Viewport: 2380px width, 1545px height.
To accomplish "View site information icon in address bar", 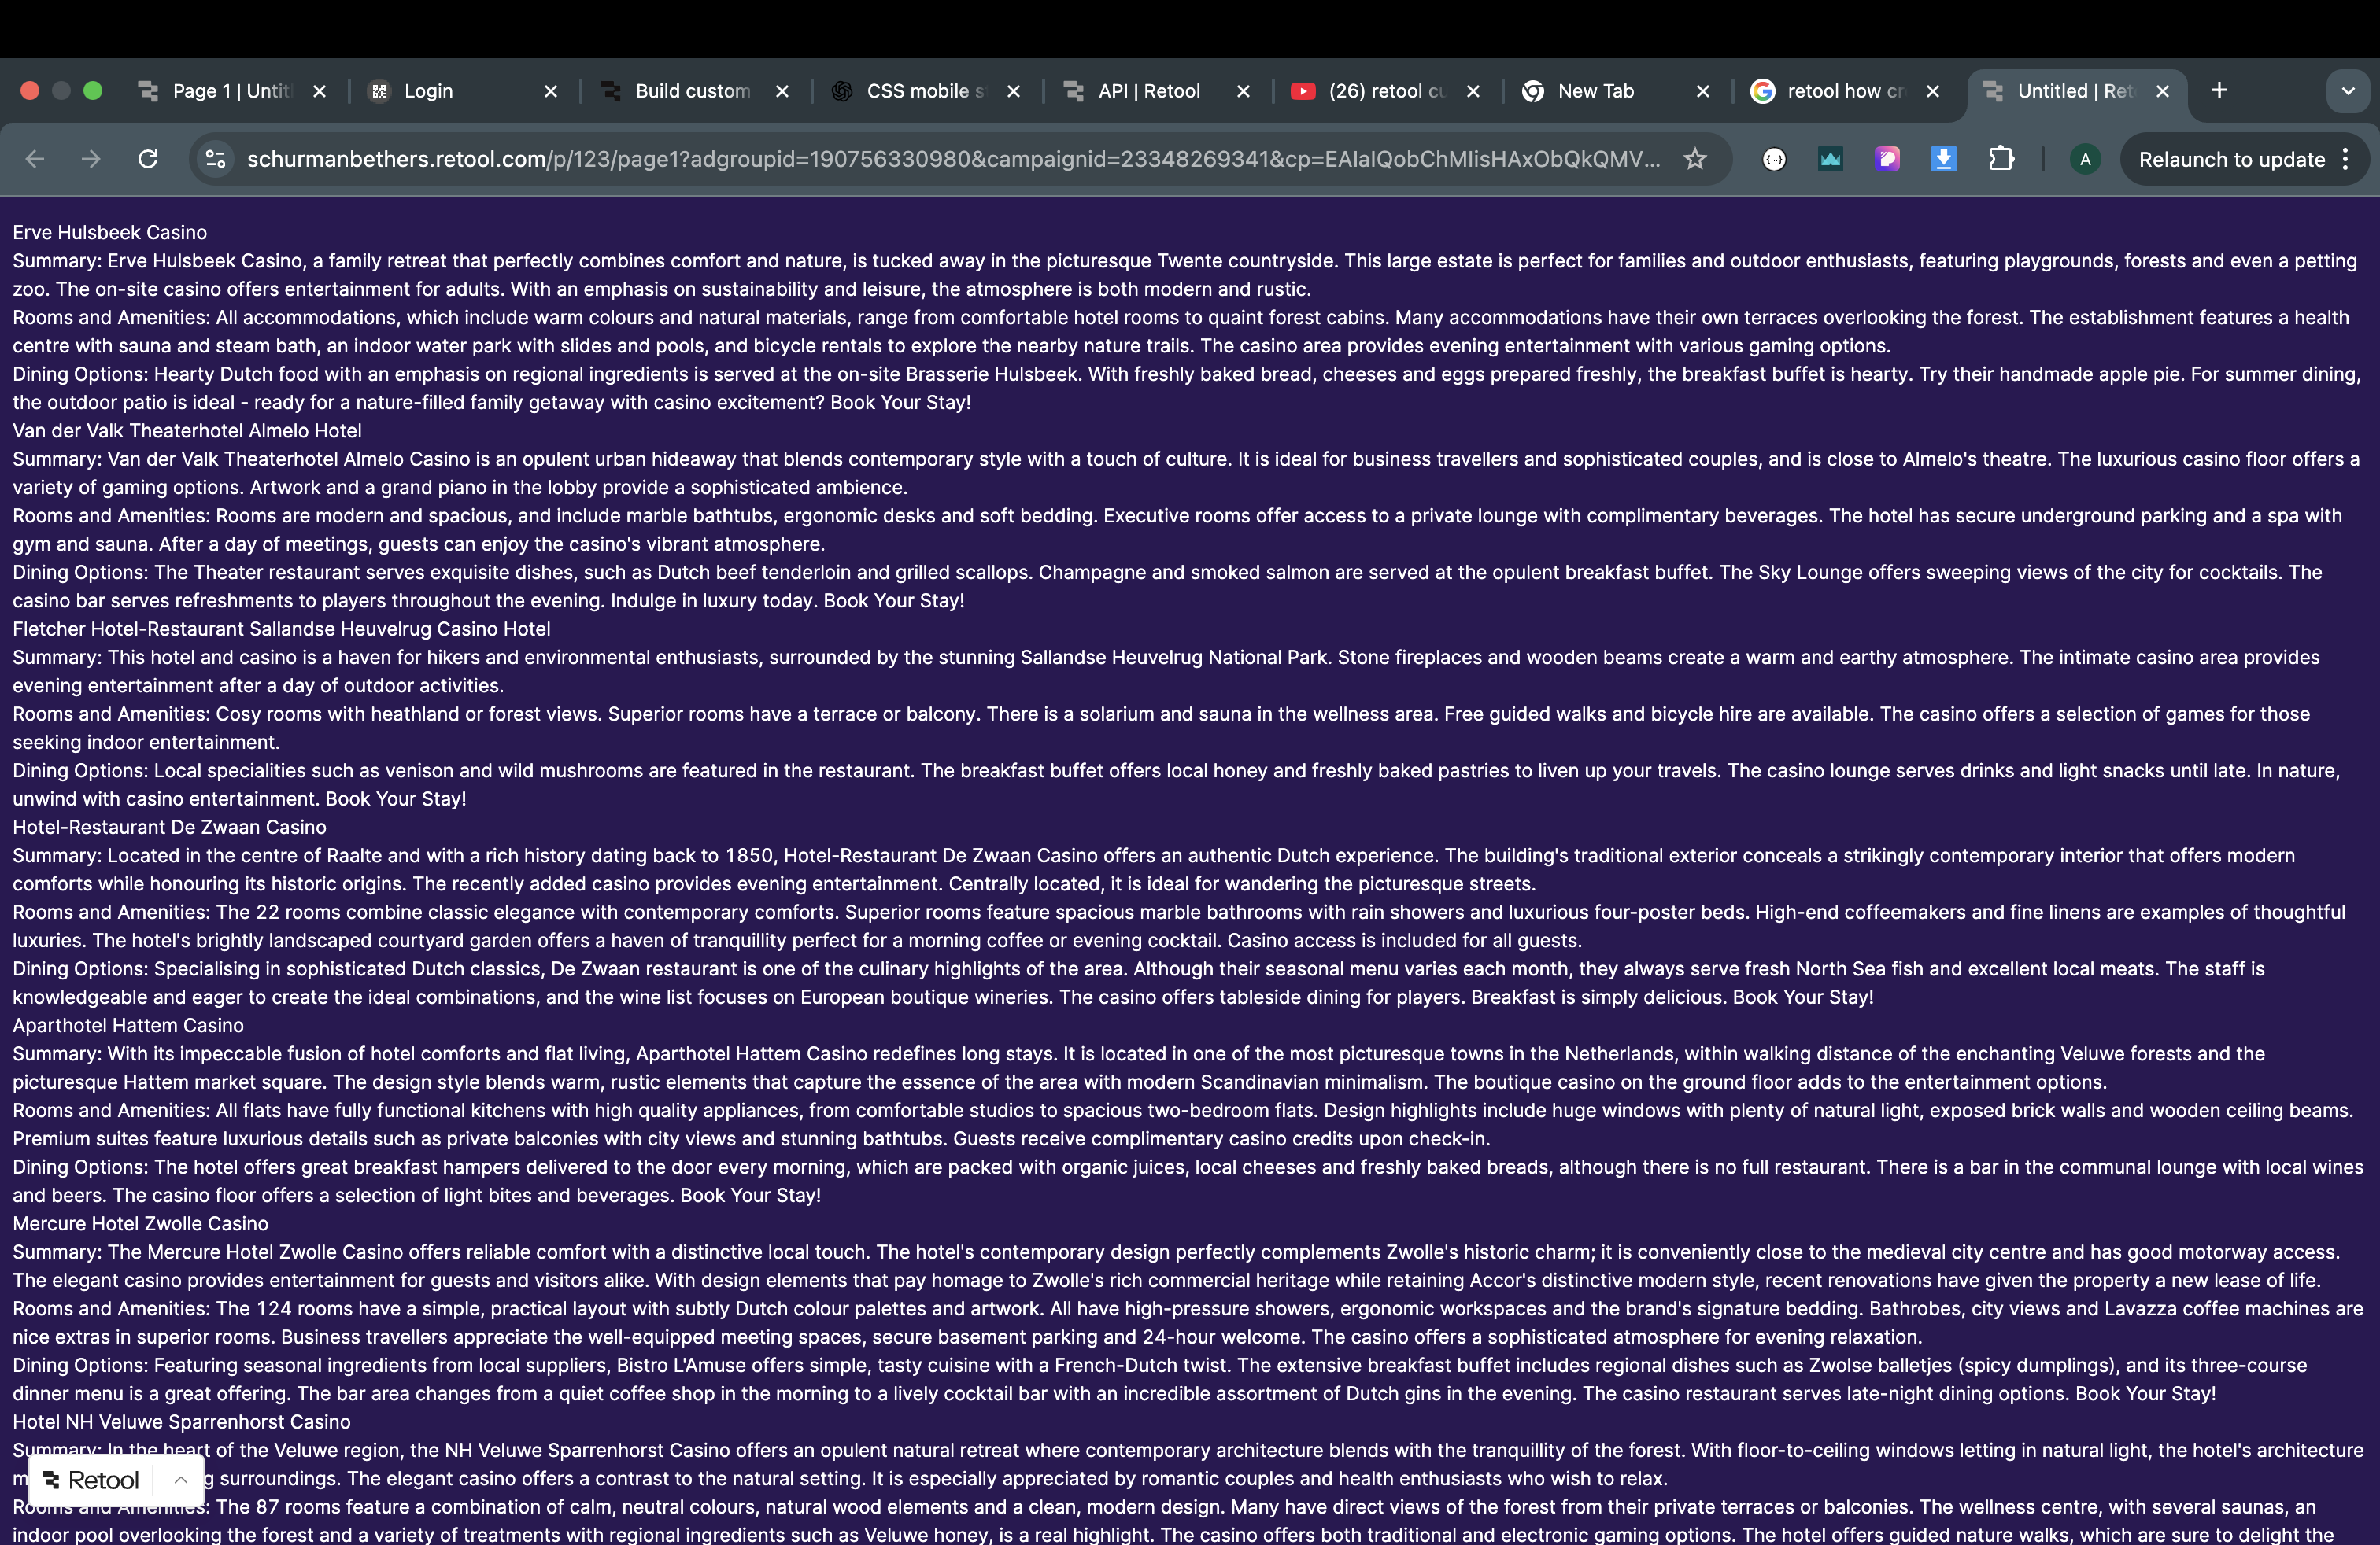I will (216, 159).
